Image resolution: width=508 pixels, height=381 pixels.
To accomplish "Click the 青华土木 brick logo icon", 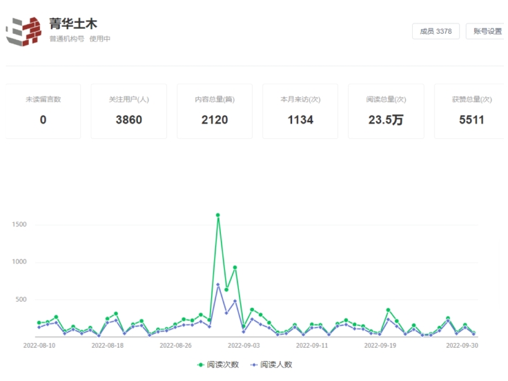I will point(23,31).
